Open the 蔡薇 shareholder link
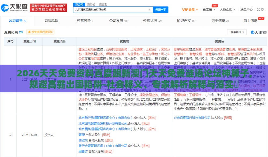 pyautogui.click(x=82, y=135)
